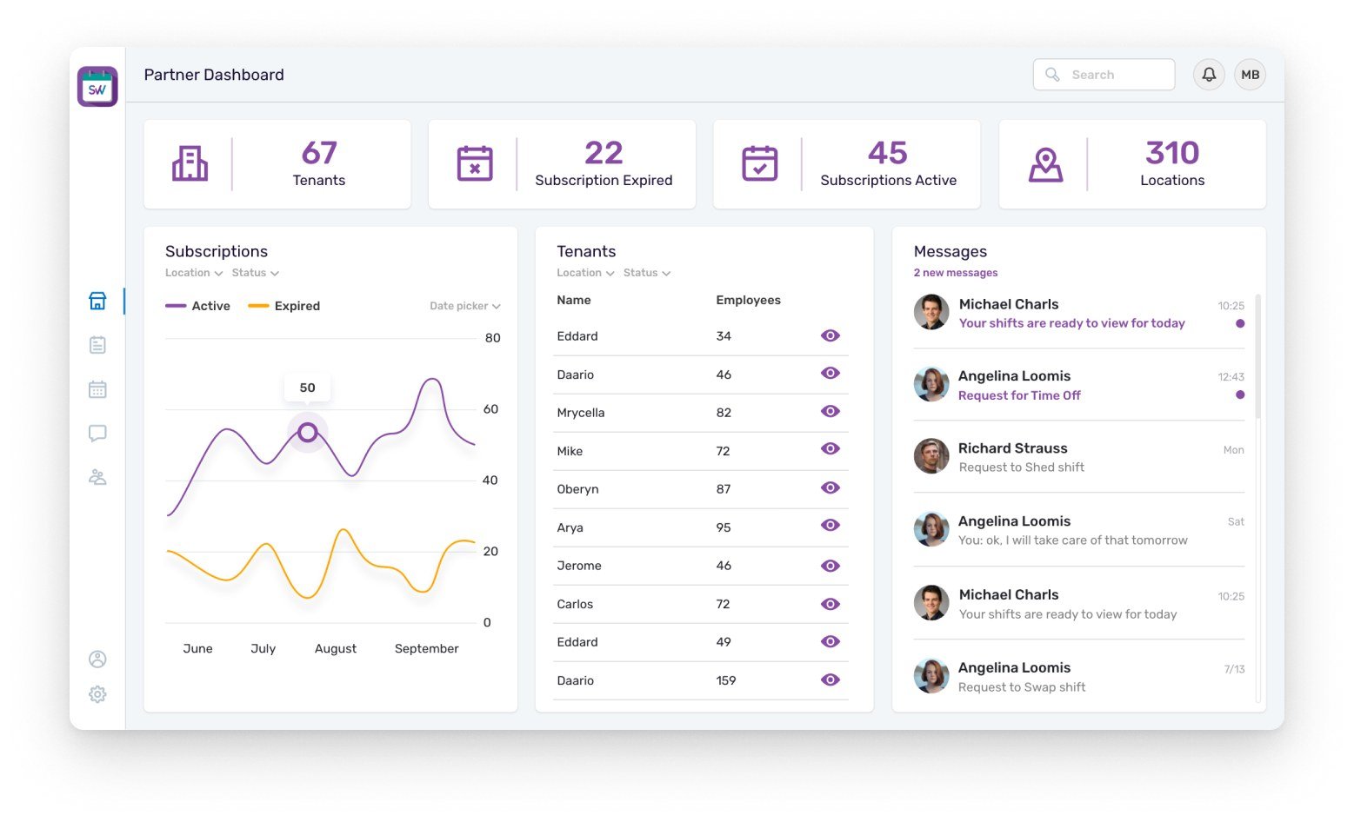Click the Partner Dashboard title
1354x822 pixels.
click(214, 75)
